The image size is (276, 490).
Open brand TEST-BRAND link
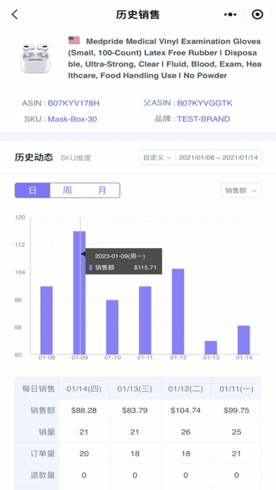204,119
